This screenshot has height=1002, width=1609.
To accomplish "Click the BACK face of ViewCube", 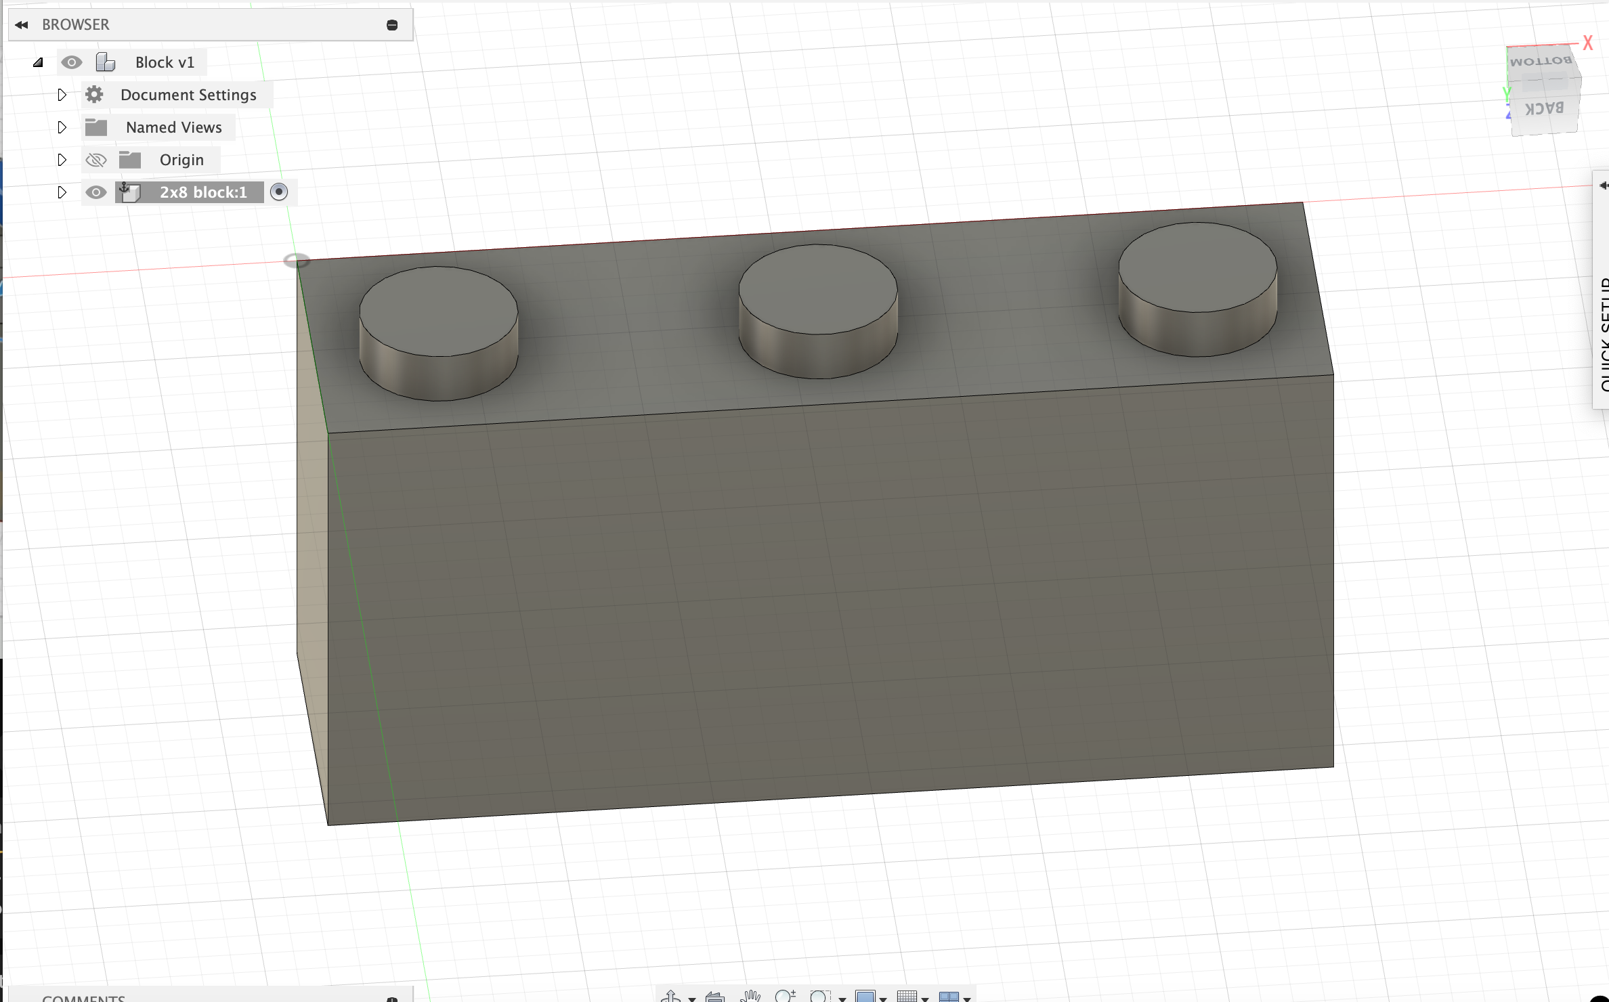I will (1545, 108).
